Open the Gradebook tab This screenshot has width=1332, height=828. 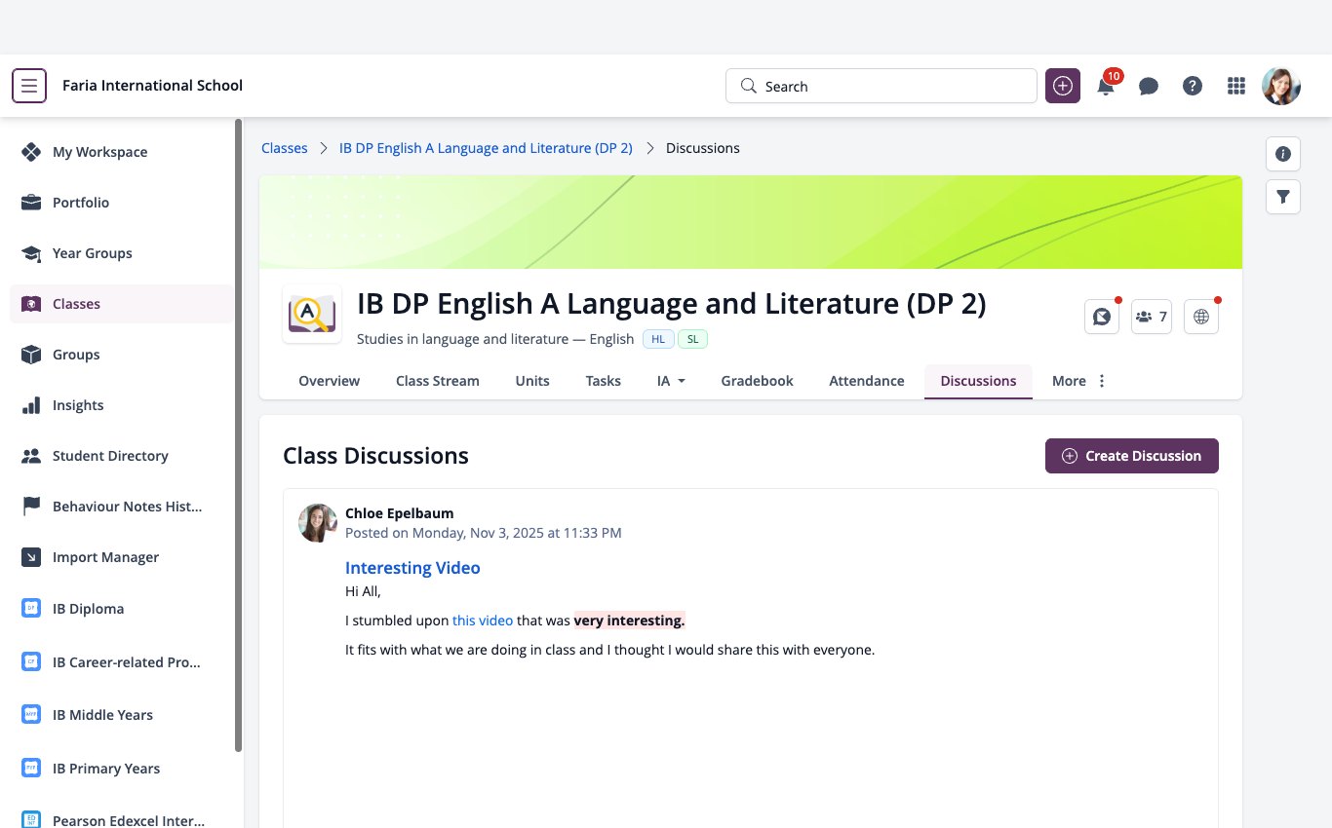(x=758, y=381)
